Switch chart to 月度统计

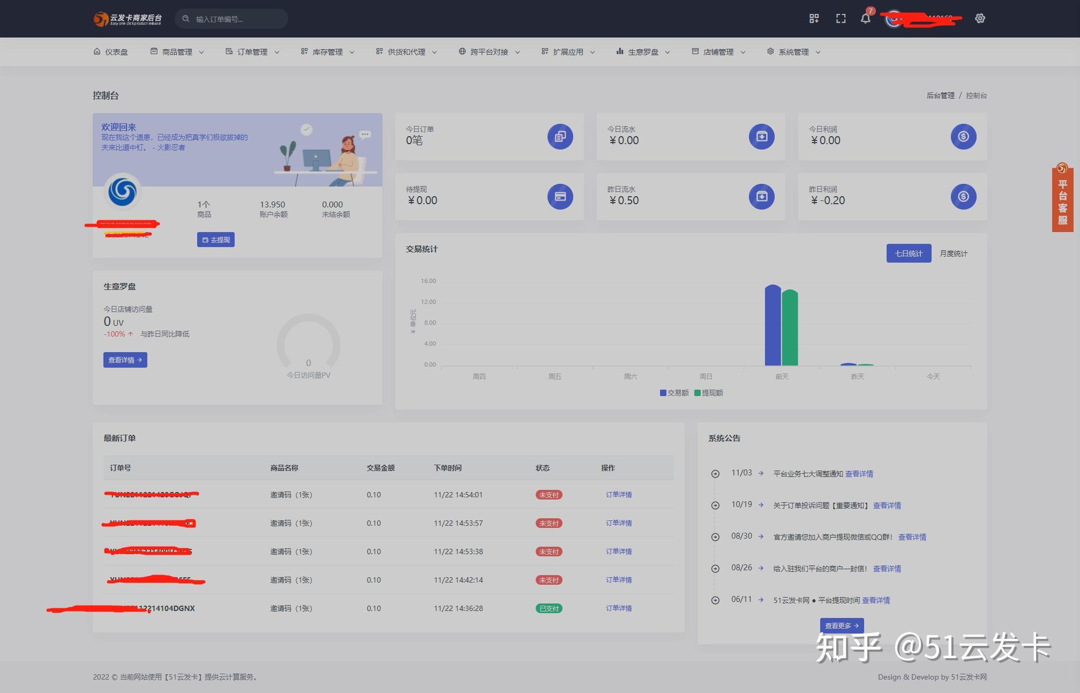(954, 254)
